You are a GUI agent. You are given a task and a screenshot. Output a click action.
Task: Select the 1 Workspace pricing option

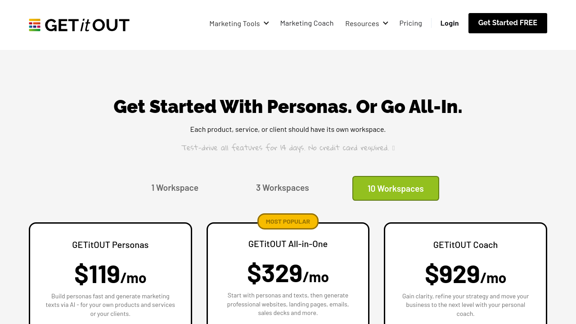pos(175,188)
